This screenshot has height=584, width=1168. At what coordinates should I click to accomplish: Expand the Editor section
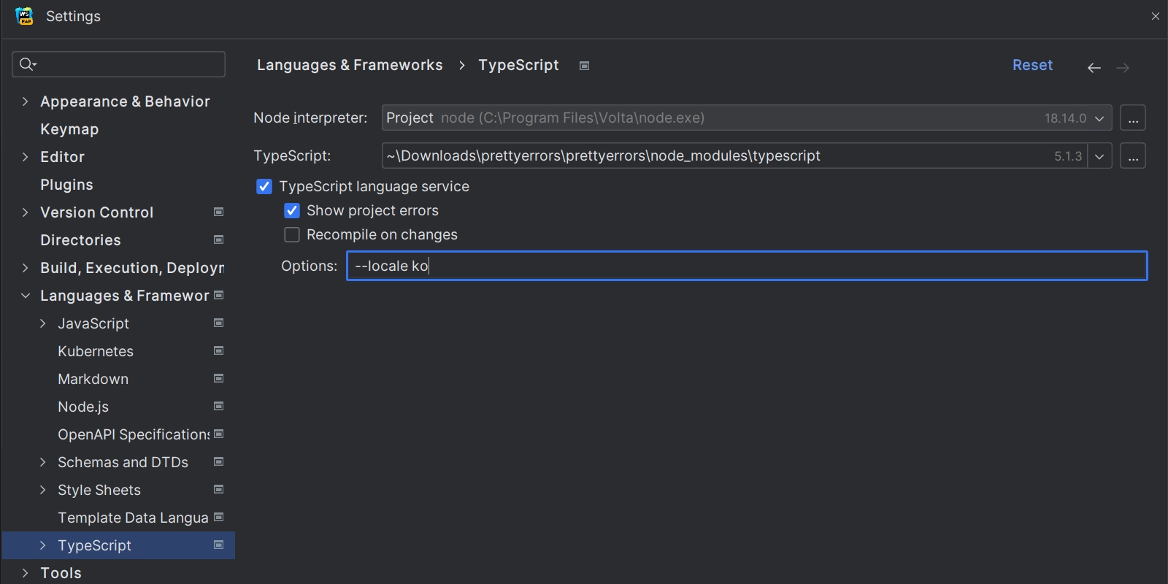click(26, 157)
